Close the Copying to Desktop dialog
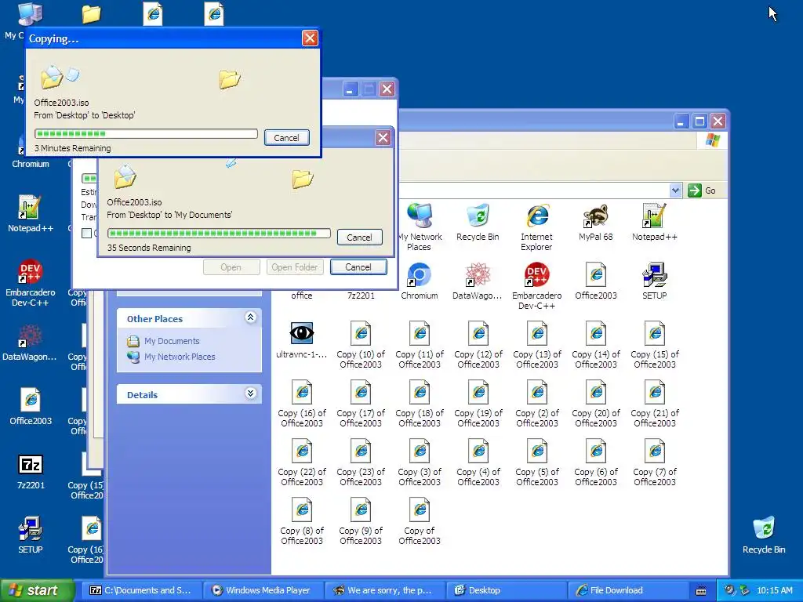This screenshot has height=602, width=803. click(x=309, y=38)
